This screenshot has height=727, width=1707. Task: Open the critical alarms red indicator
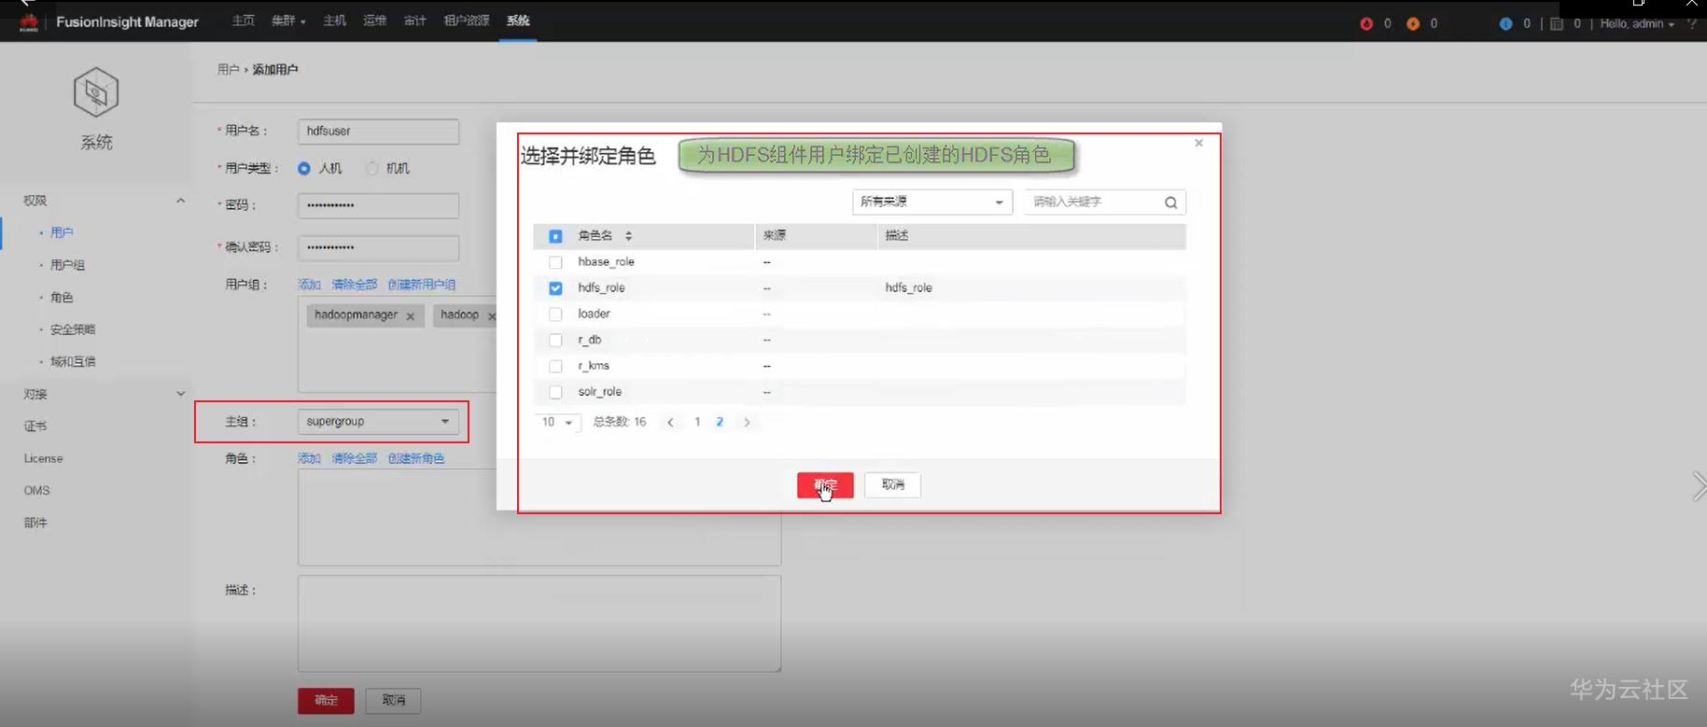tap(1366, 23)
